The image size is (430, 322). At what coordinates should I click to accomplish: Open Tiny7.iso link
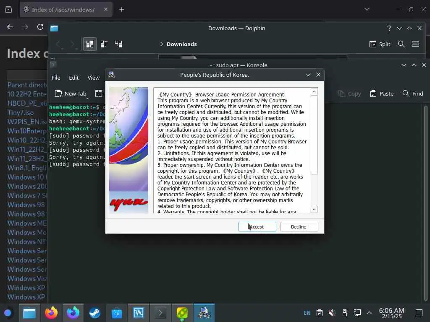[x=21, y=112]
